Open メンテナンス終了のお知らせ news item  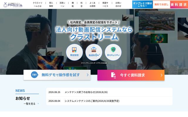[x=86, y=92]
